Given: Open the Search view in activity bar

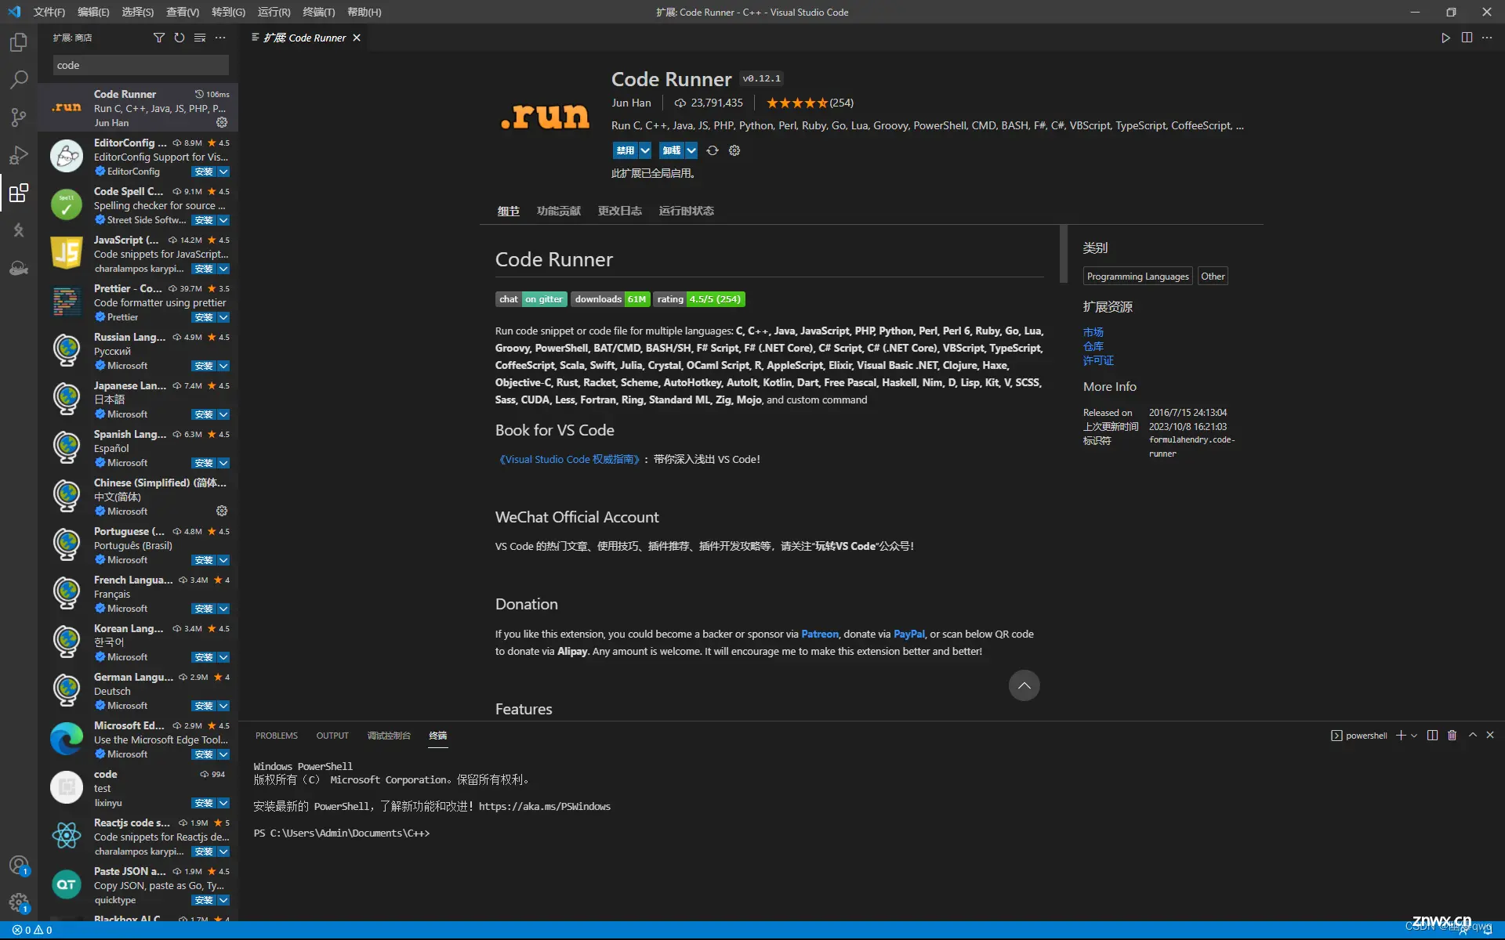Looking at the screenshot, I should pos(19,79).
